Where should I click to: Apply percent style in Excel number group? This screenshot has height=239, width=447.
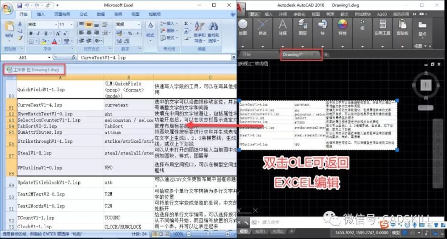pyautogui.click(x=130, y=33)
